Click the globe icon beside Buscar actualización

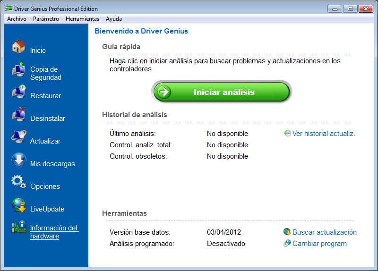287,232
